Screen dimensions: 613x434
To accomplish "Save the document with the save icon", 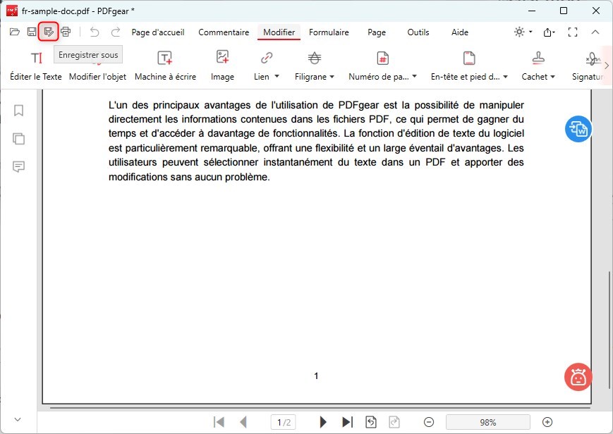I will [x=32, y=32].
